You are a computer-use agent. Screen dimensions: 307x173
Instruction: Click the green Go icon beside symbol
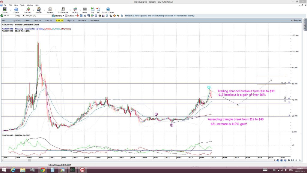2,16
